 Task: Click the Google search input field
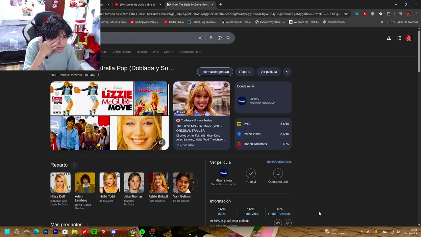148,38
